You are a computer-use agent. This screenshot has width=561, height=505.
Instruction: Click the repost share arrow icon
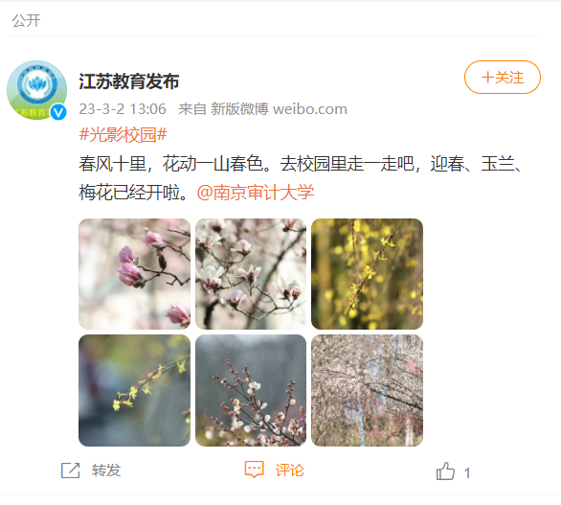[x=70, y=471]
